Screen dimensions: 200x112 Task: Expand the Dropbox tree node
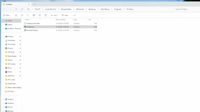3,99
